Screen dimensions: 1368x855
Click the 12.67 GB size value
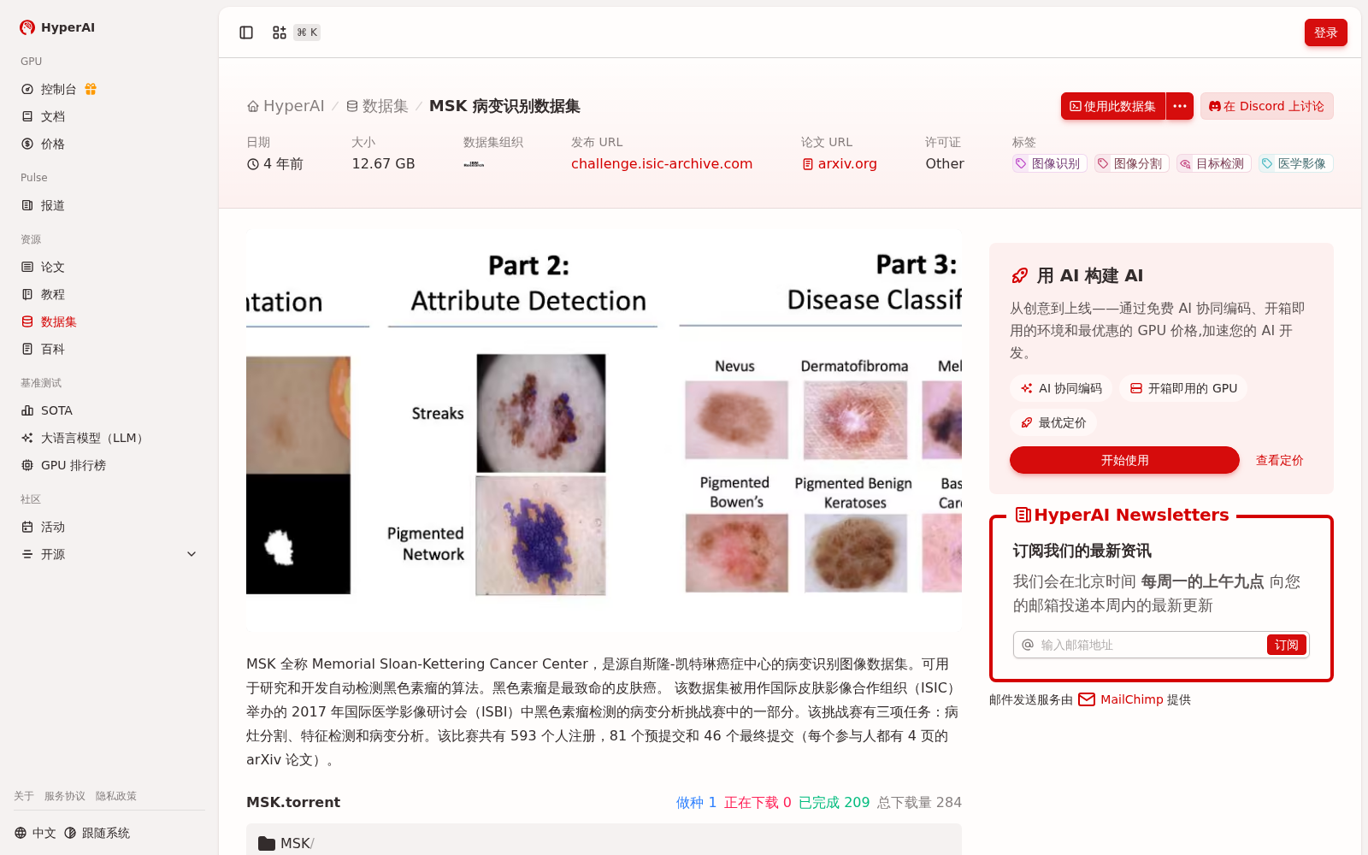point(383,163)
